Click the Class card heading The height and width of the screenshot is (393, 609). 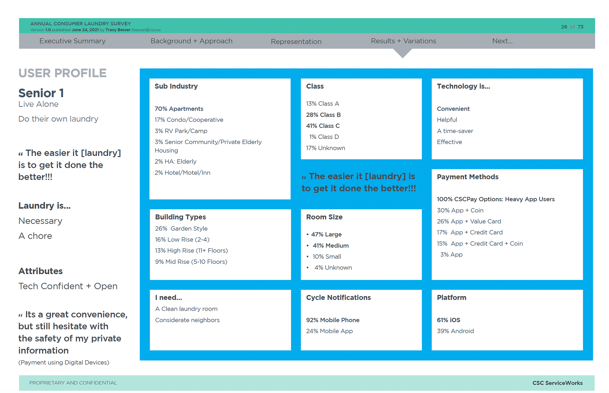click(x=315, y=86)
